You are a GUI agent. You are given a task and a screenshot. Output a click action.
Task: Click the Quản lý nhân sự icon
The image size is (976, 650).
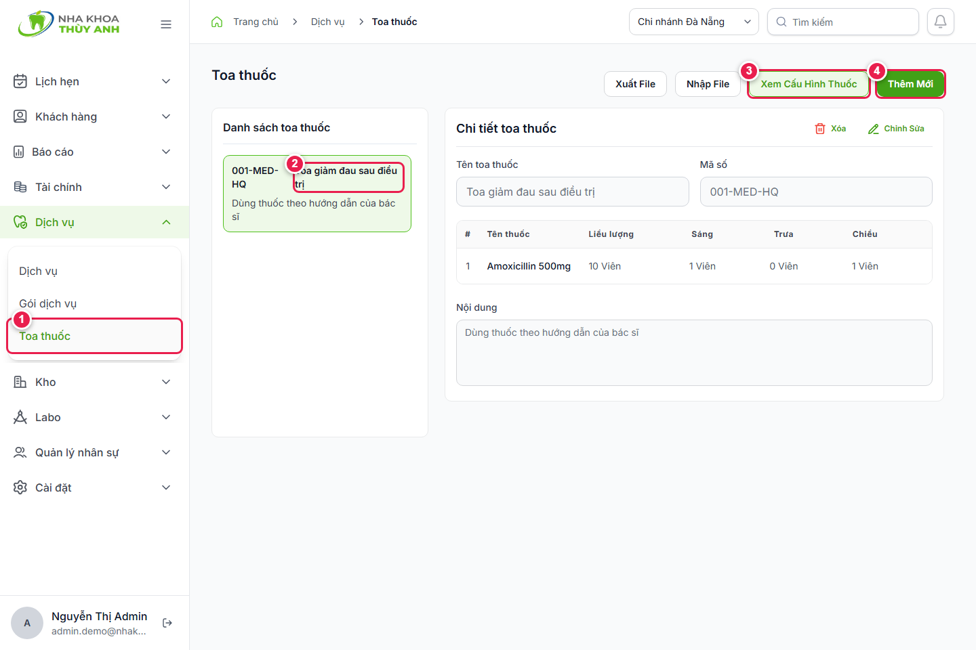tap(20, 452)
